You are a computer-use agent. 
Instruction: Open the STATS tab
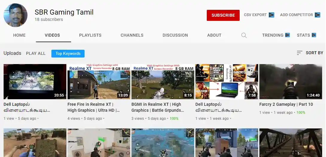click(x=303, y=35)
